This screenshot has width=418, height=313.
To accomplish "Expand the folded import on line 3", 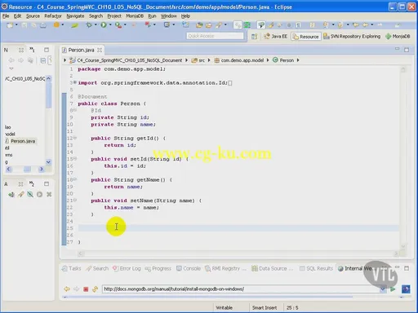I will [75, 82].
